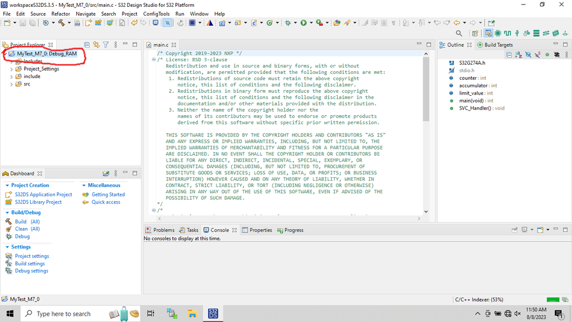Click the Open Perspective icon
The image size is (572, 322).
(x=475, y=33)
